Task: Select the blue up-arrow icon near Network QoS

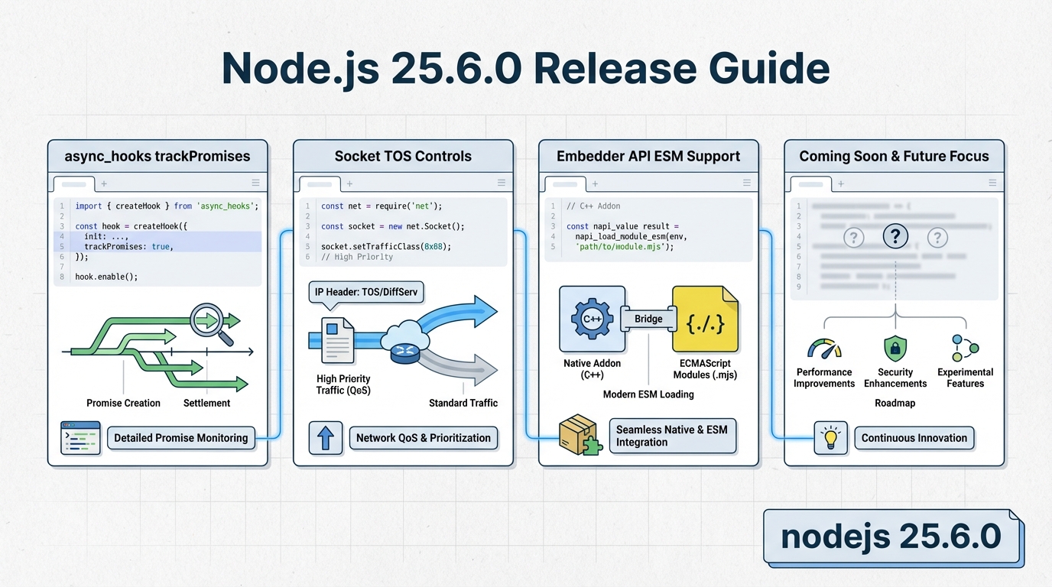Action: point(326,438)
